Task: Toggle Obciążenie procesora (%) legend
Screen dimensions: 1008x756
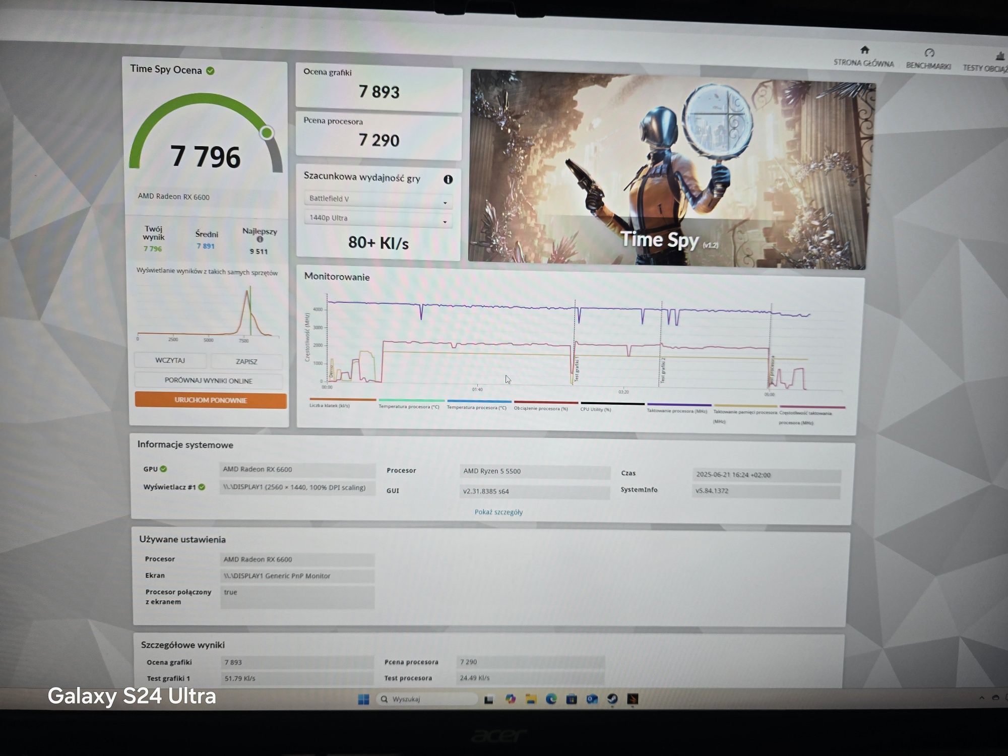Action: 545,406
